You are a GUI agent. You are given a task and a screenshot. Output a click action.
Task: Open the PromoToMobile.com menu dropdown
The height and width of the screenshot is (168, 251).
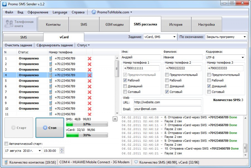point(131,12)
